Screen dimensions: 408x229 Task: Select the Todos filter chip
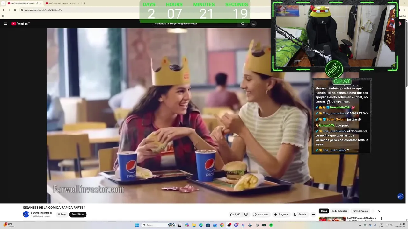324,211
